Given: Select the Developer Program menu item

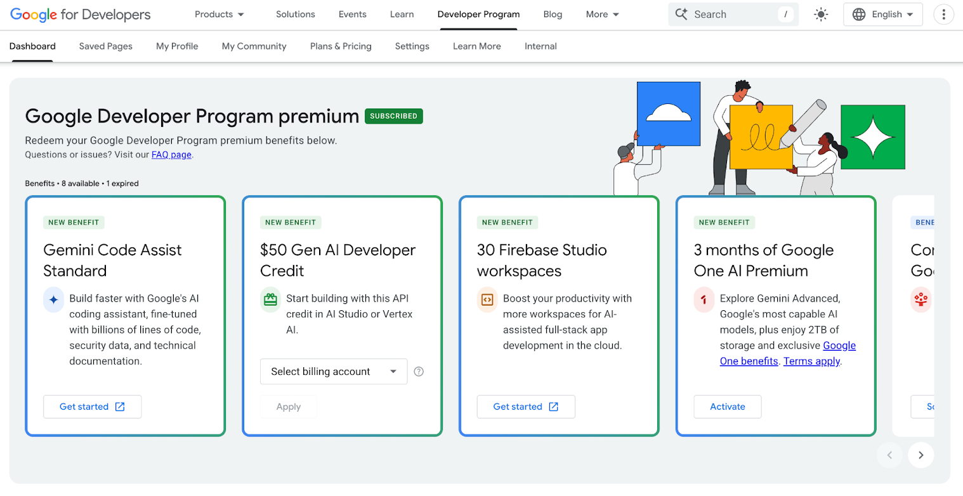Looking at the screenshot, I should (479, 14).
